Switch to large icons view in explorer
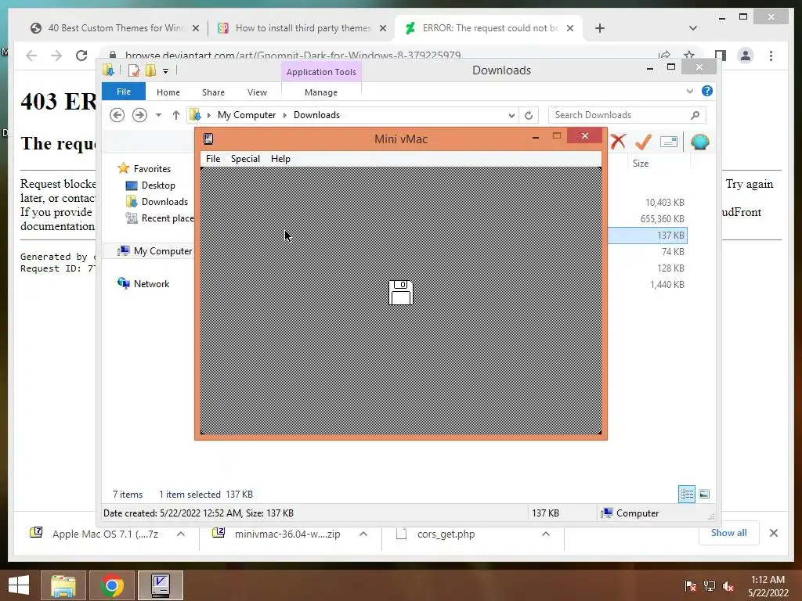This screenshot has width=802, height=601. click(704, 494)
